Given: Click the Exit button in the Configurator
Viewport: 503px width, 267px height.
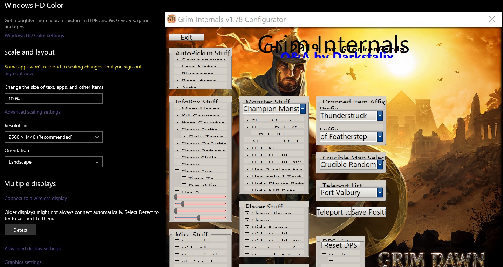Looking at the screenshot, I should point(186,37).
